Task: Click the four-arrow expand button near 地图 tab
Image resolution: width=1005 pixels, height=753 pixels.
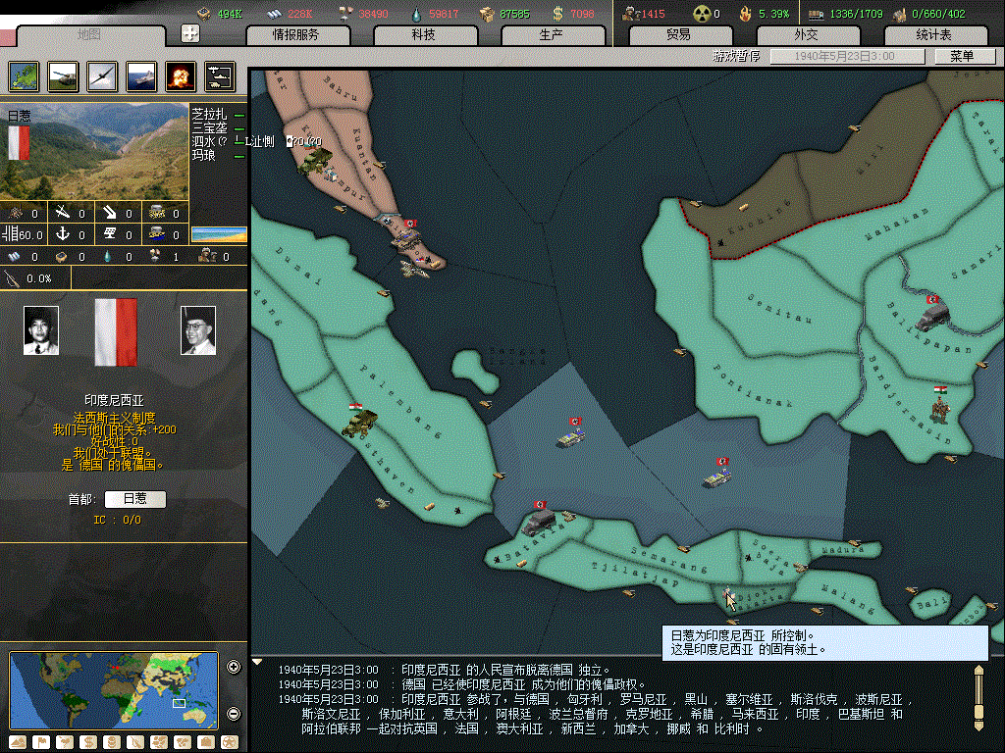Action: coord(190,33)
